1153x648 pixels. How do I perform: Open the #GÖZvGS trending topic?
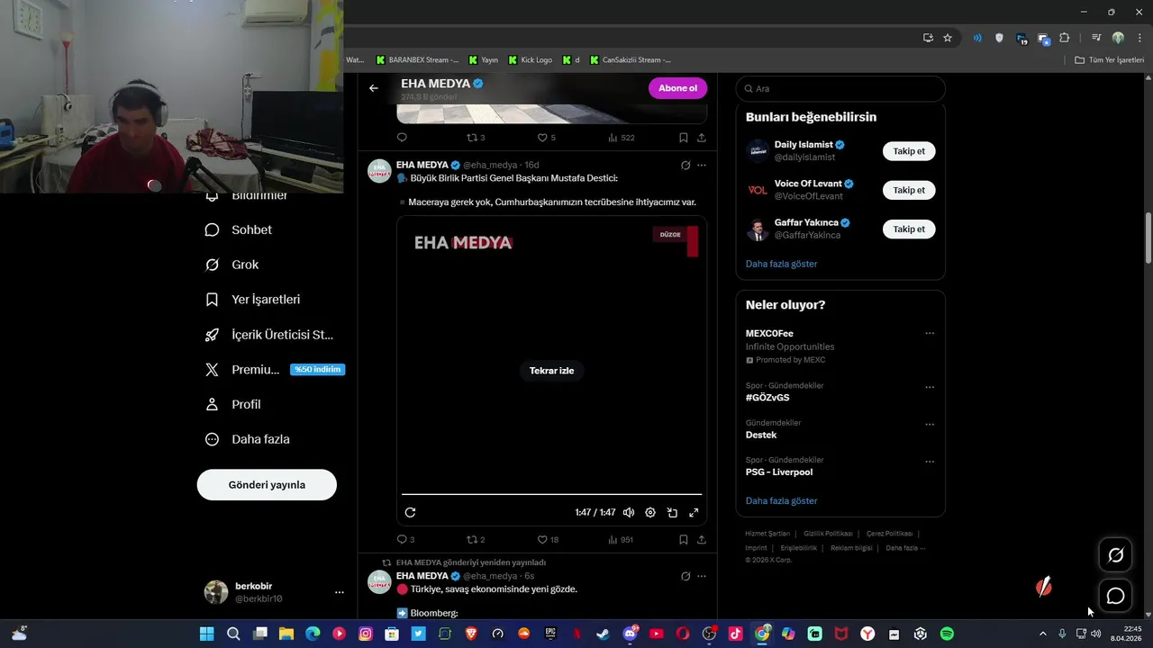click(767, 398)
